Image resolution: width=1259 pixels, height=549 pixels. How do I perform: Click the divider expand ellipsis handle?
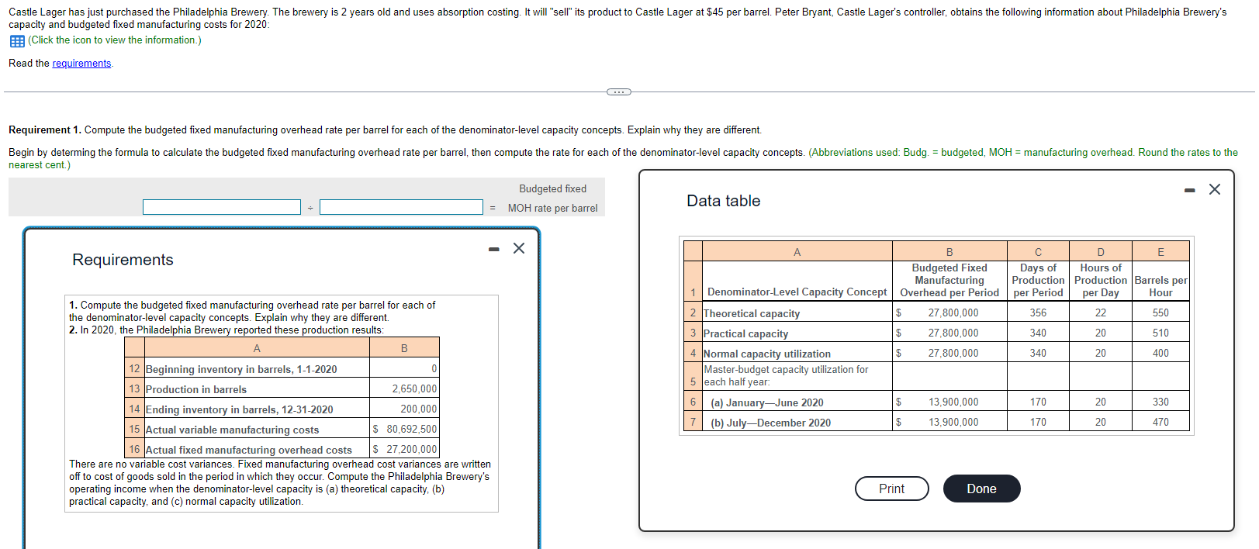(618, 92)
